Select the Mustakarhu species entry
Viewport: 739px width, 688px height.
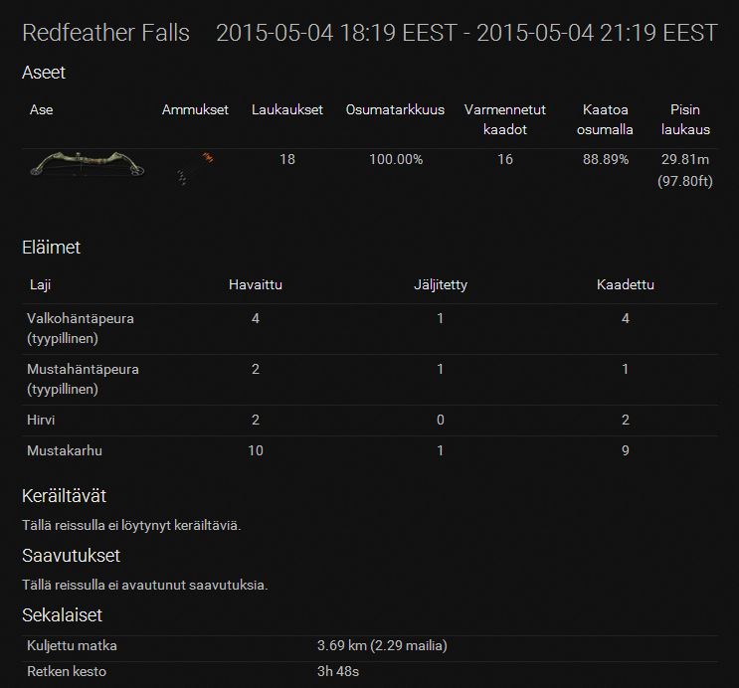(66, 450)
